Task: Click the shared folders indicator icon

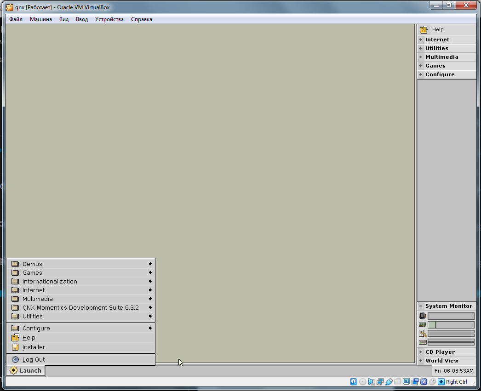Action: 398,381
